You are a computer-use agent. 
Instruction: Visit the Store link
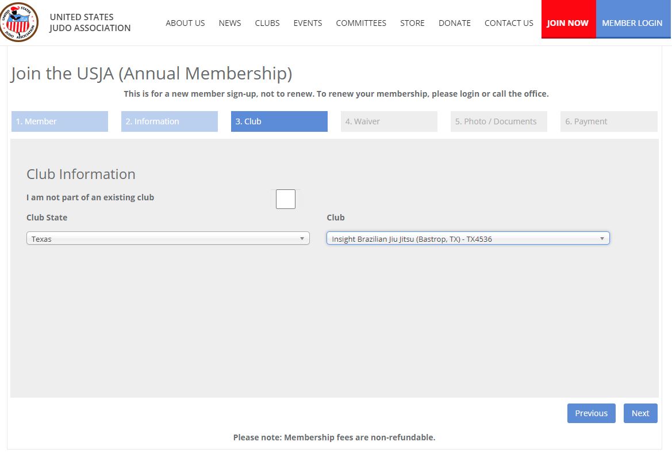(x=412, y=23)
